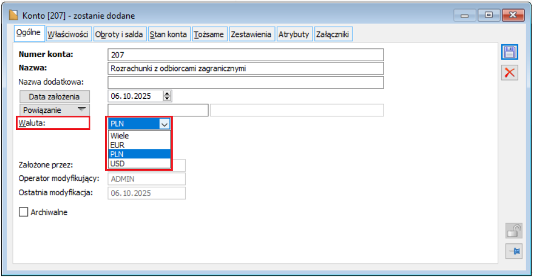
Task: Choose EUR in currency list
Action: click(139, 145)
